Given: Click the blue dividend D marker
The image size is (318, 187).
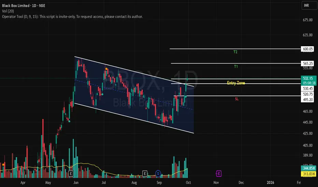Looking at the screenshot, I should 158,173.
